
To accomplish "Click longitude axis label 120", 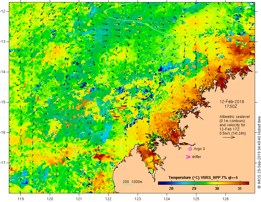I will (x=50, y=199).
